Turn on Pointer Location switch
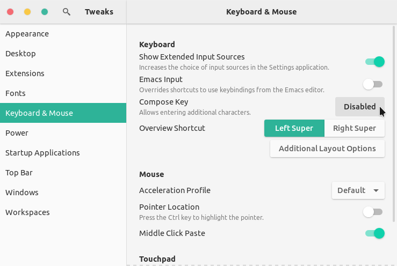Image resolution: width=397 pixels, height=266 pixels. (373, 212)
